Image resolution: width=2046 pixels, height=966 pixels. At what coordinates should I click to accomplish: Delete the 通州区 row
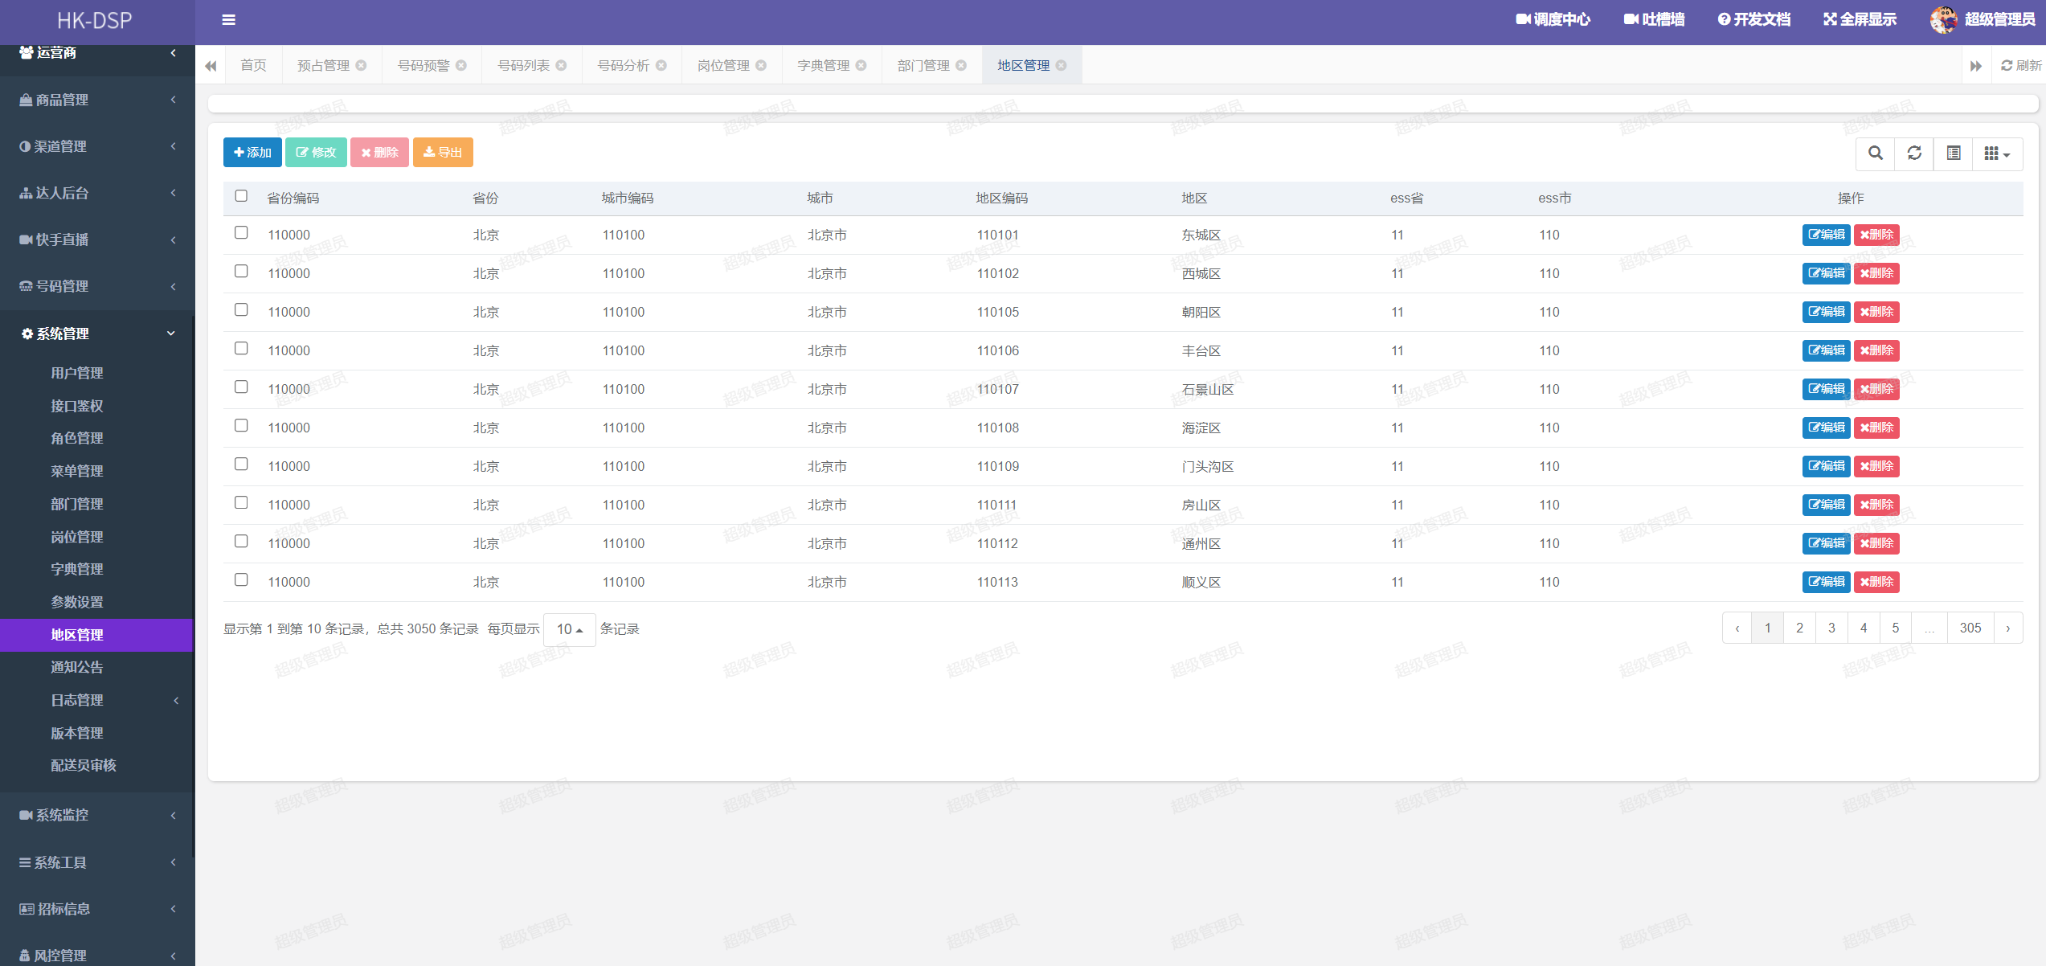(x=1876, y=543)
